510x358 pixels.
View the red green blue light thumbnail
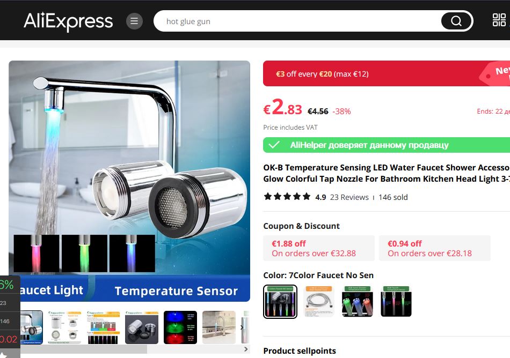[x=180, y=327]
